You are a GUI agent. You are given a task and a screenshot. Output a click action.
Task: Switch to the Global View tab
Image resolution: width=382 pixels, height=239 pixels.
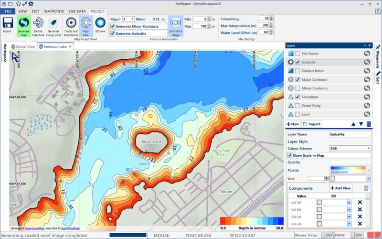tap(23, 46)
